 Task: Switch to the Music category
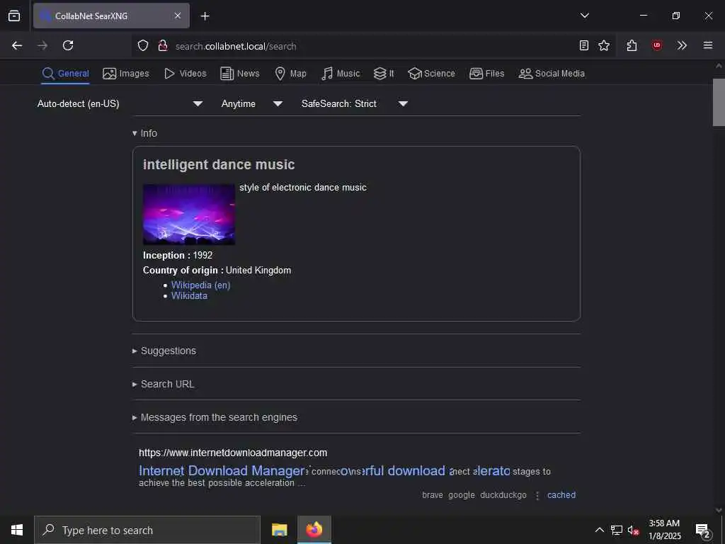pos(341,74)
